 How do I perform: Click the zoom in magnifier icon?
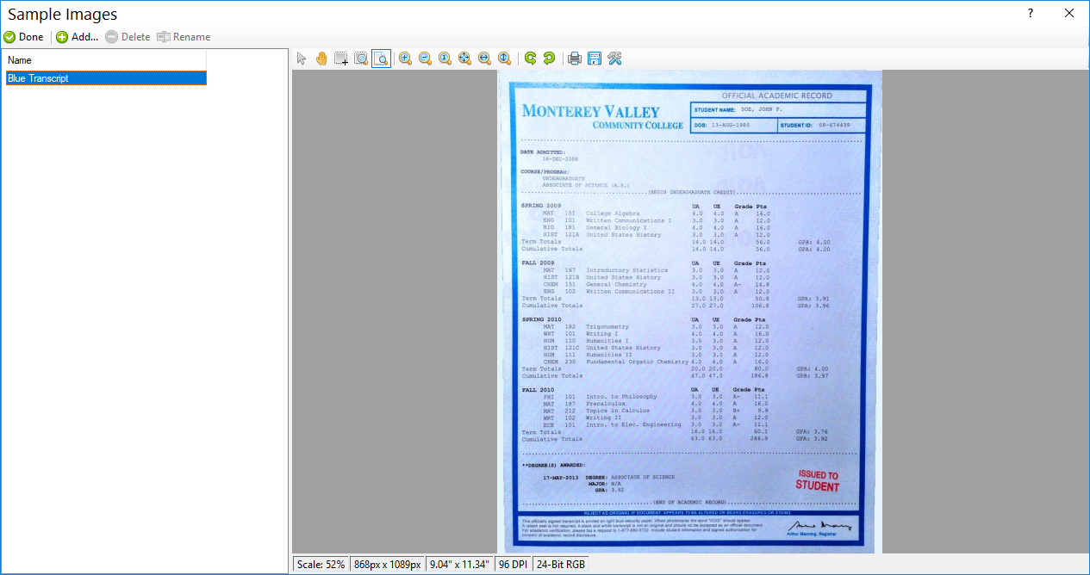(x=405, y=59)
